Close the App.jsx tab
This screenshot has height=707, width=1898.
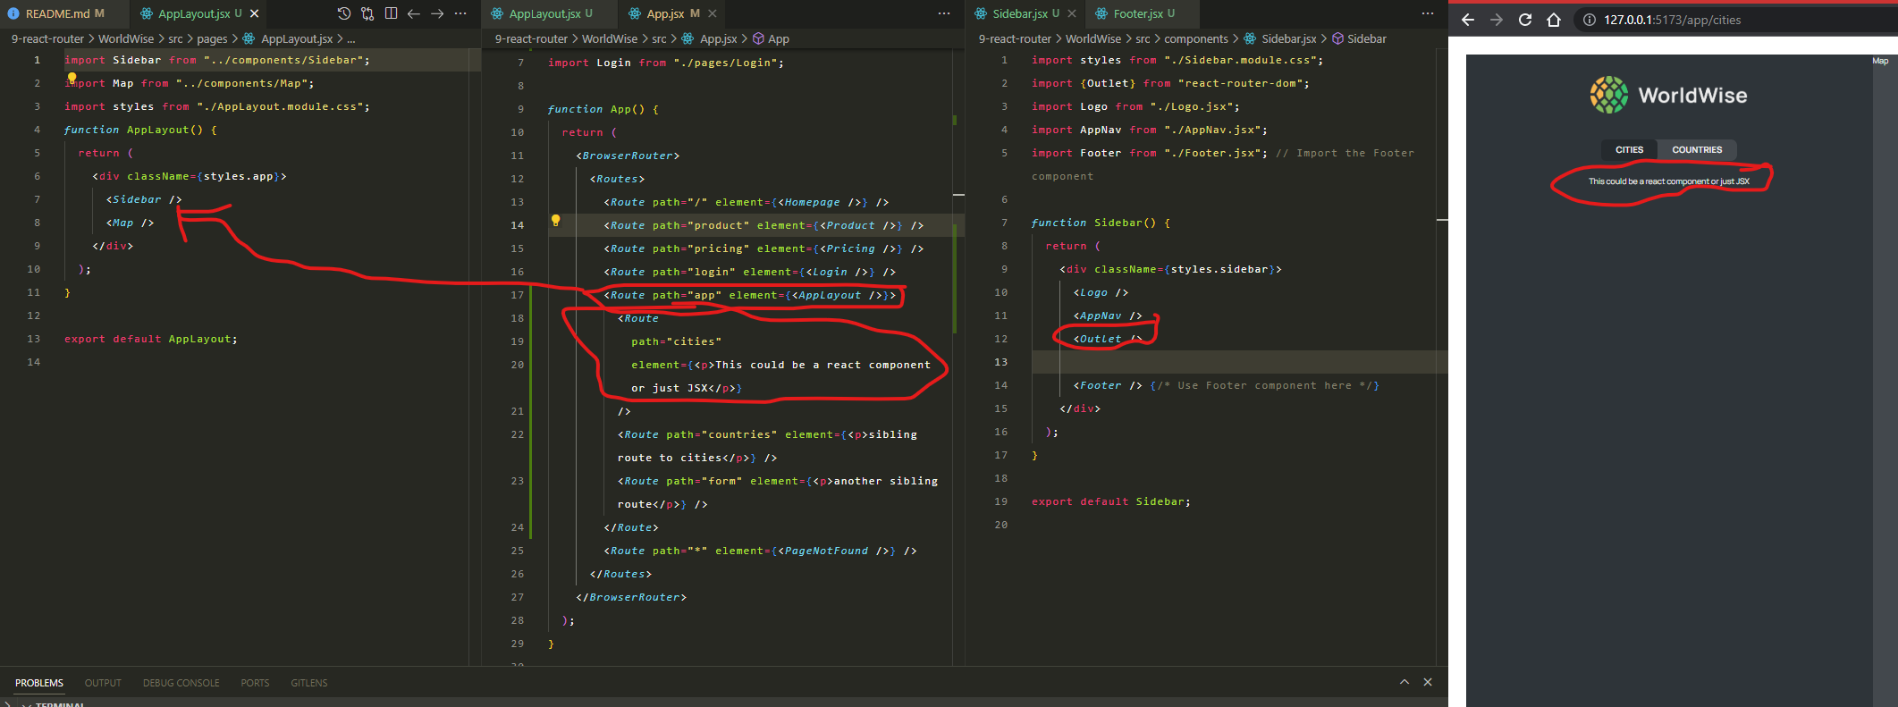click(x=713, y=13)
